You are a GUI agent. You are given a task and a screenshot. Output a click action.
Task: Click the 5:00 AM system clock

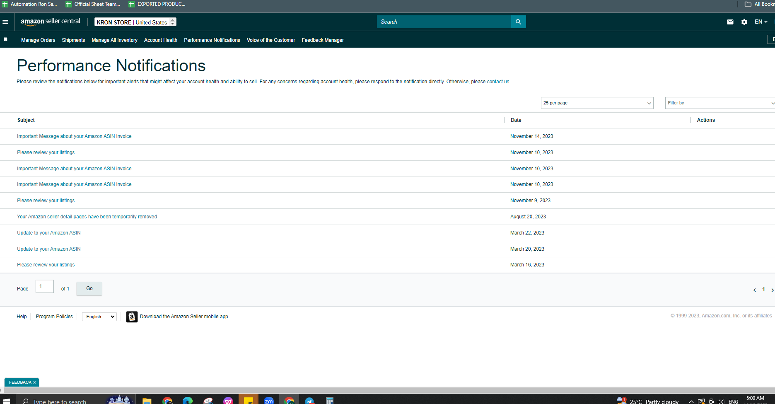pyautogui.click(x=755, y=398)
